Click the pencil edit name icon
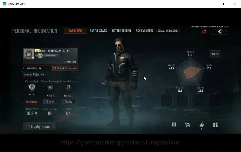The image size is (241, 152). [64, 51]
